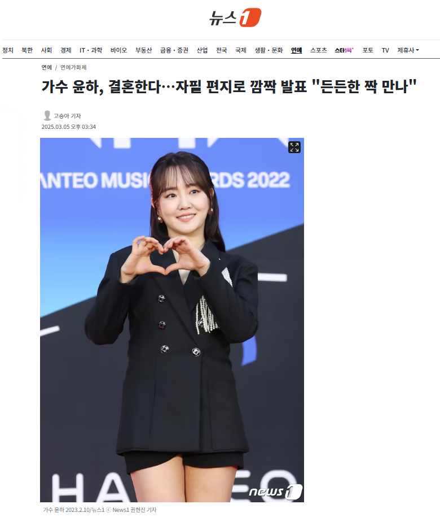
Task: Open the 금융·증권 section
Action: [174, 50]
